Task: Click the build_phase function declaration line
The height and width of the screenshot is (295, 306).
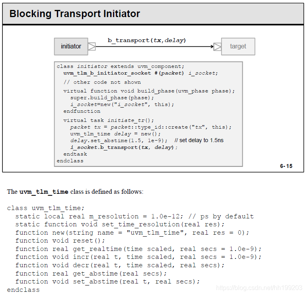Action: (149, 91)
